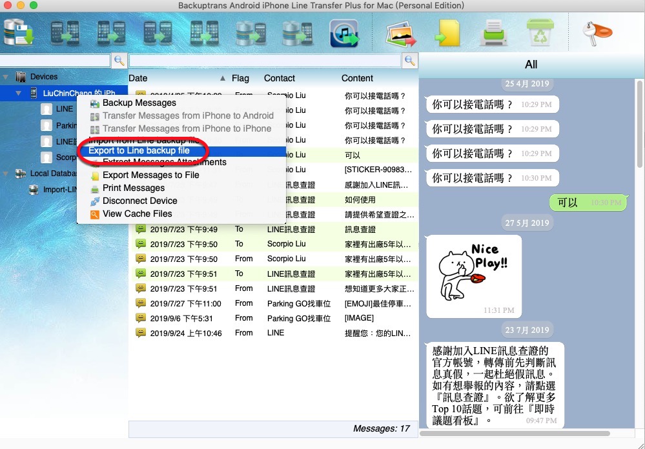Select the 2019/9/24 上午10:46 LINE row

coord(274,333)
